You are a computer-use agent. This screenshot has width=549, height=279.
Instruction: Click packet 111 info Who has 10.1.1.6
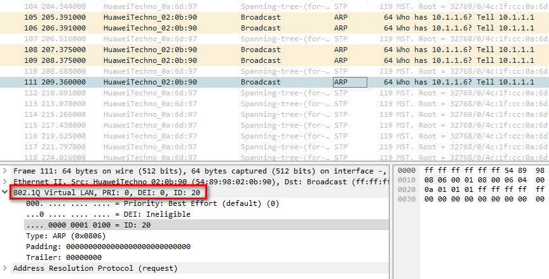click(x=465, y=82)
